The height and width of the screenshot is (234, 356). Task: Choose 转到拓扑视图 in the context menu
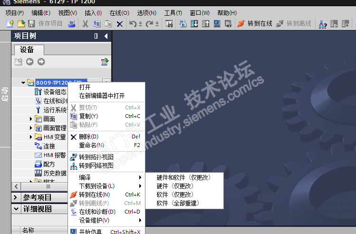[x=106, y=157]
